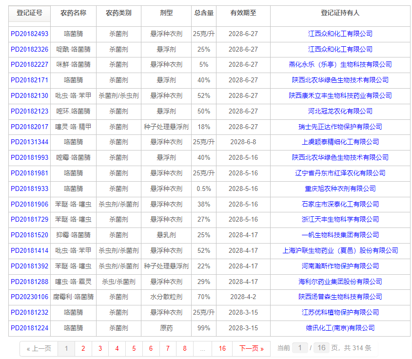This screenshot has height=359, width=412.
Task: Click holder 海利尔药业集团股份有限公司
Action: tap(340, 282)
